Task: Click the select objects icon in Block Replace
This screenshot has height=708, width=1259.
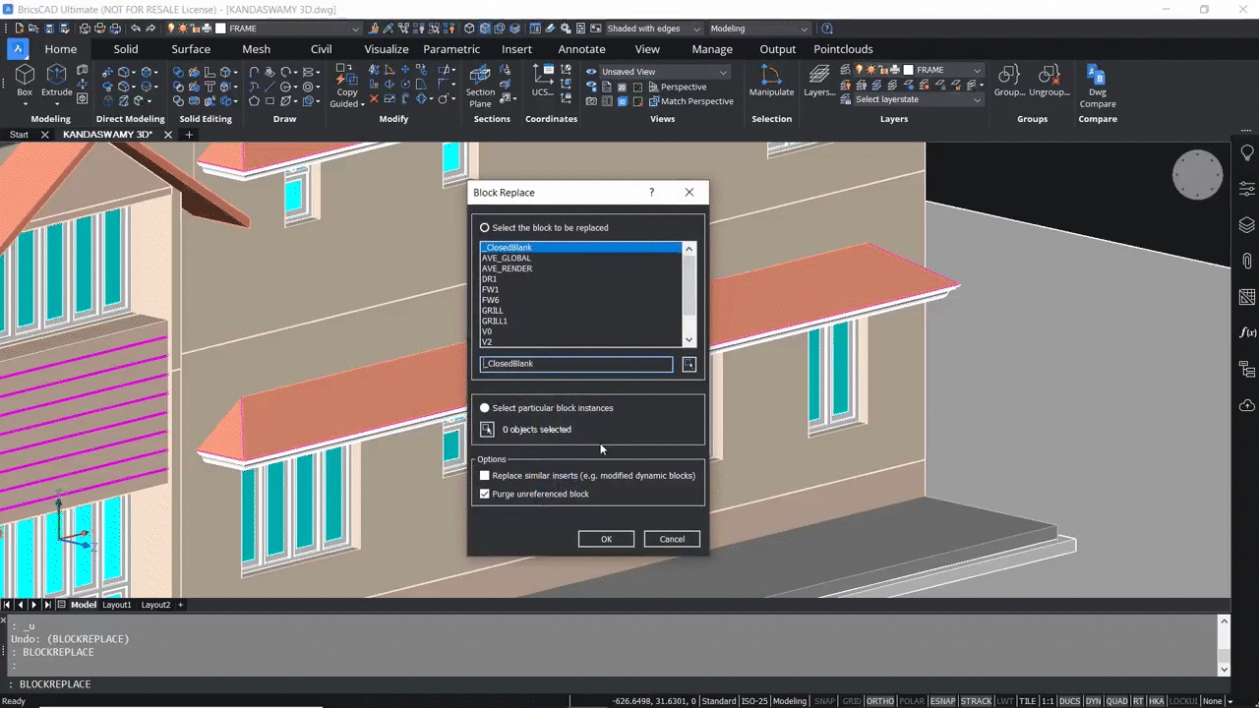Action: (487, 429)
